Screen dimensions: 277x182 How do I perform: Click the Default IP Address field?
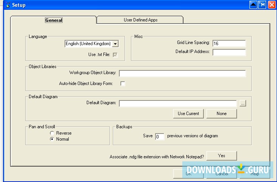tap(229, 52)
